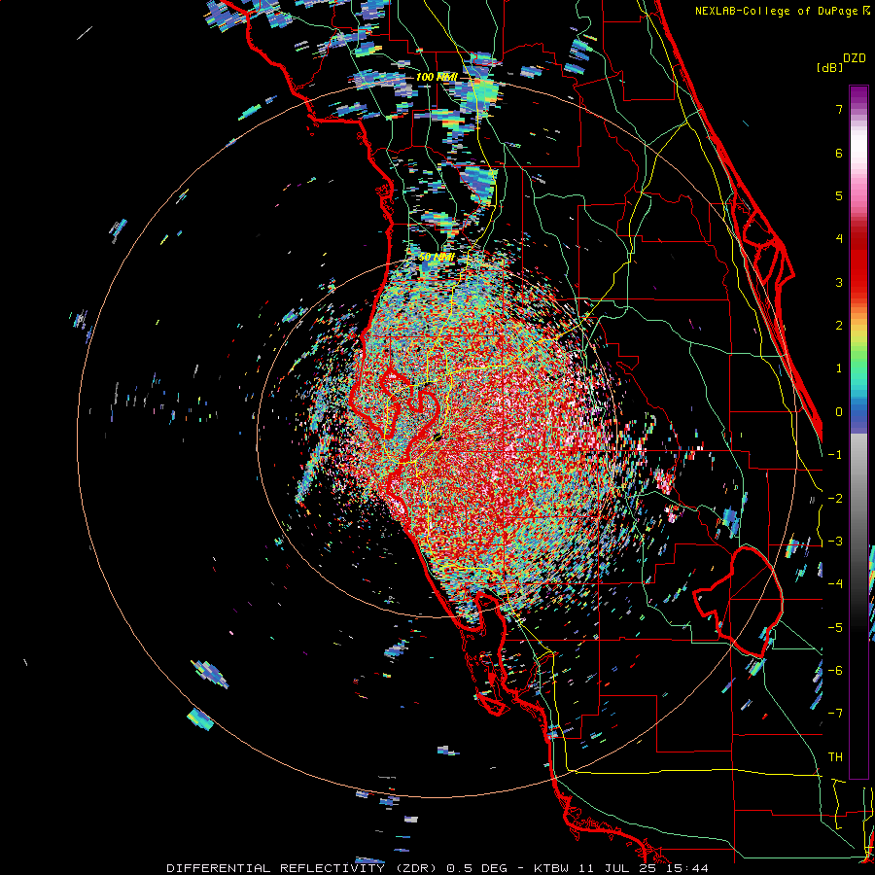Click the 50 NMI range ring label

[x=437, y=258]
